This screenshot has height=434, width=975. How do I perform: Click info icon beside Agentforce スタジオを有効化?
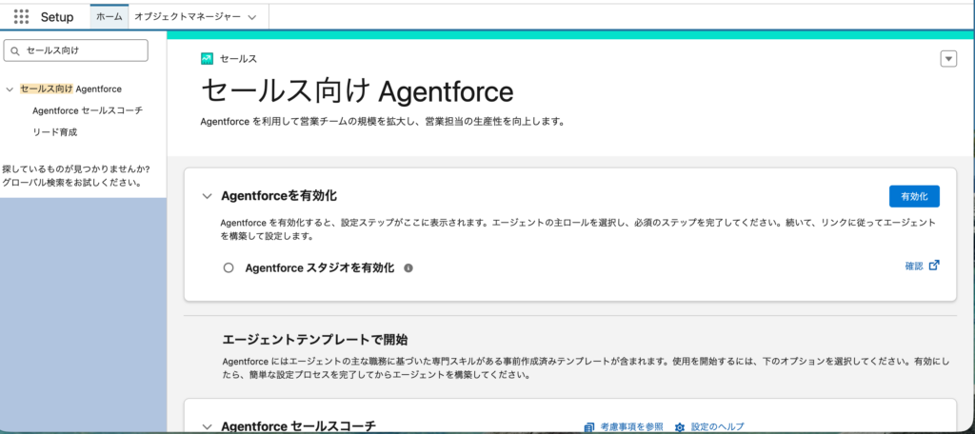tap(408, 268)
